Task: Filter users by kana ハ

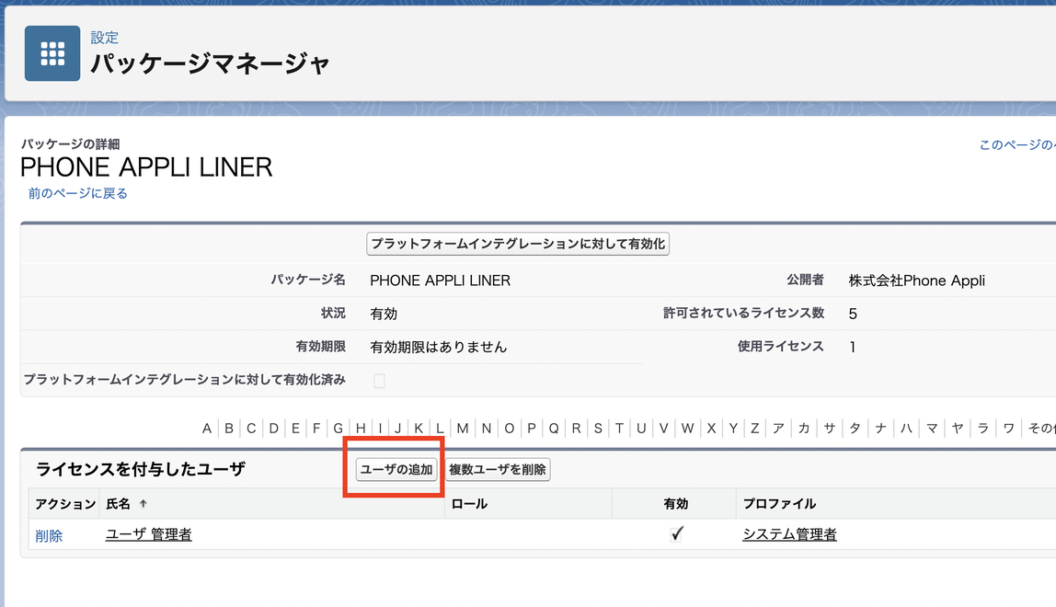Action: 906,429
